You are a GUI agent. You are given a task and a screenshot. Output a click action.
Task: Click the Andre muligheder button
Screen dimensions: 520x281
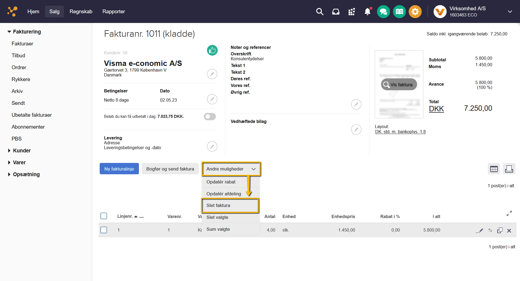click(225, 169)
